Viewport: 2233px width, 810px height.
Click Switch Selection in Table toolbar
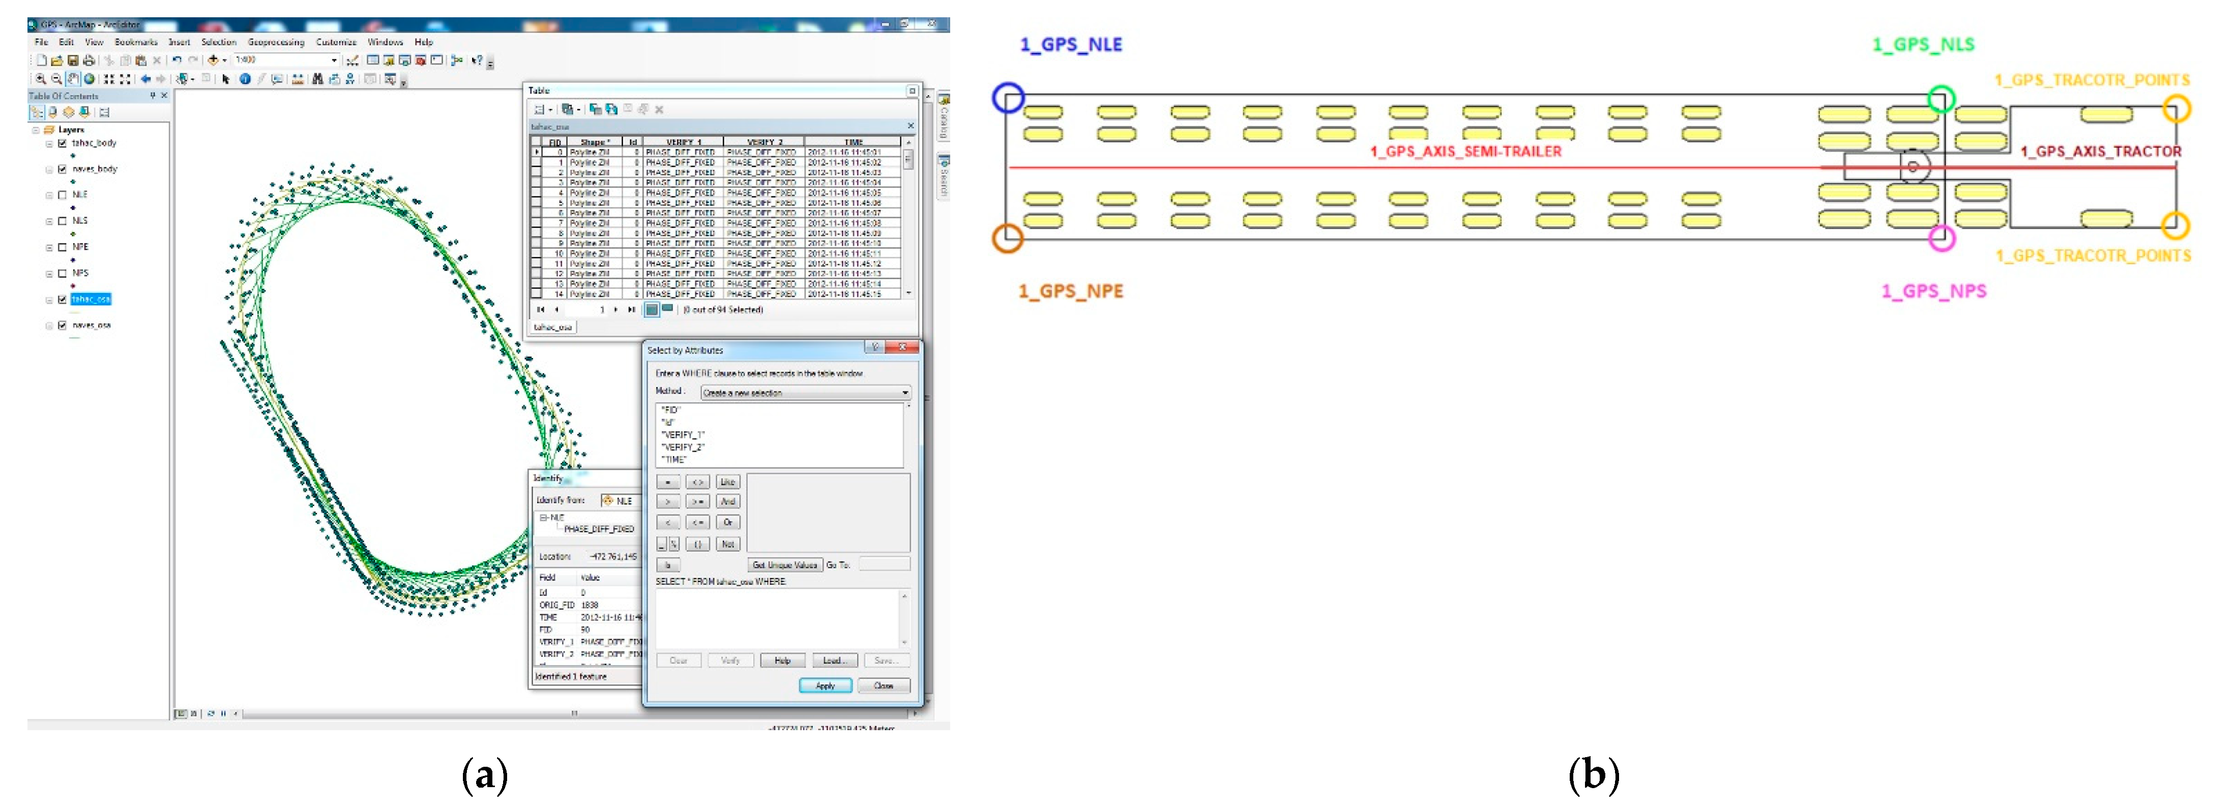coord(612,109)
